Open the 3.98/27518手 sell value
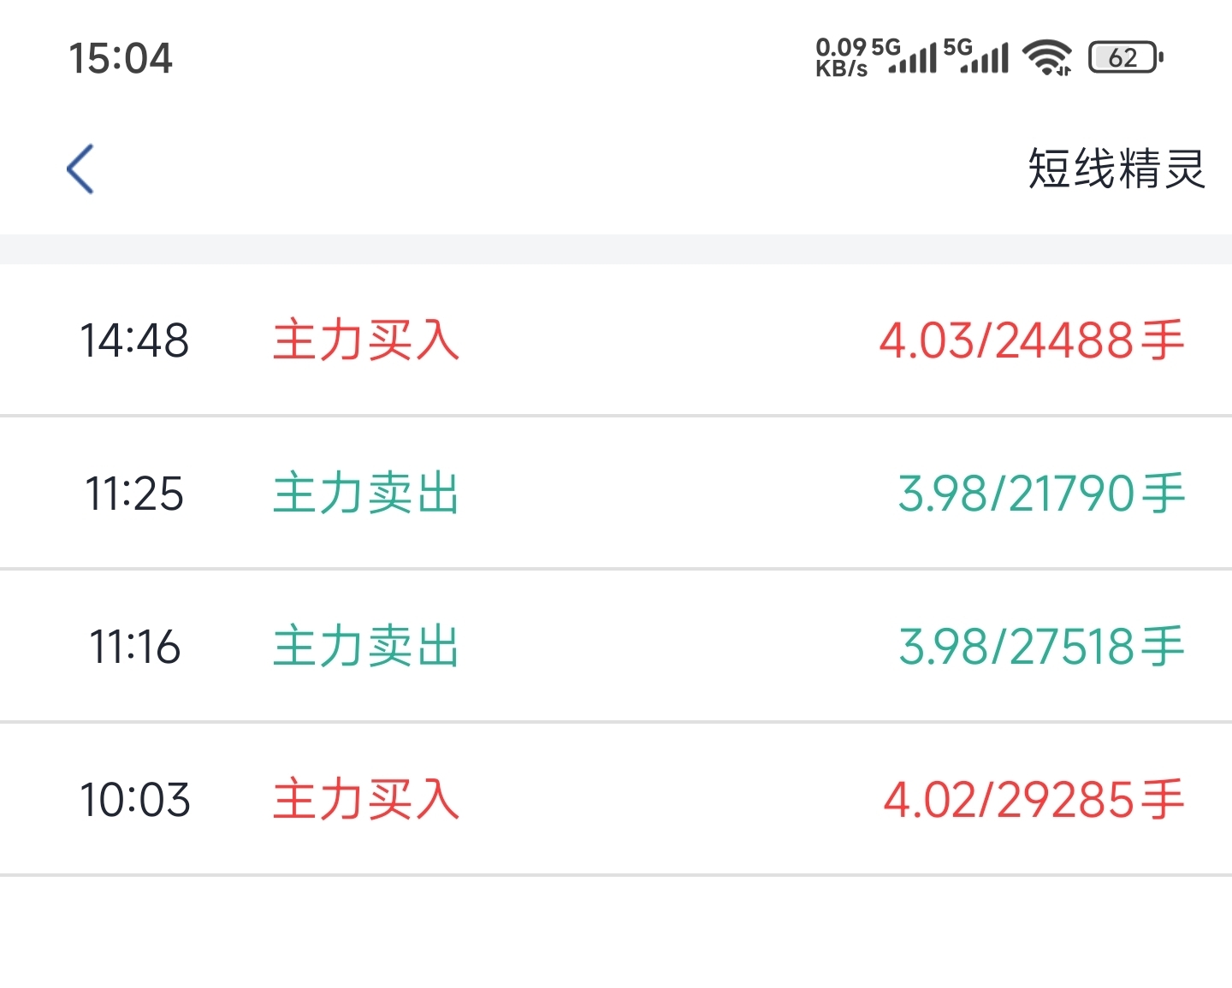The image size is (1232, 988). coord(1042,646)
